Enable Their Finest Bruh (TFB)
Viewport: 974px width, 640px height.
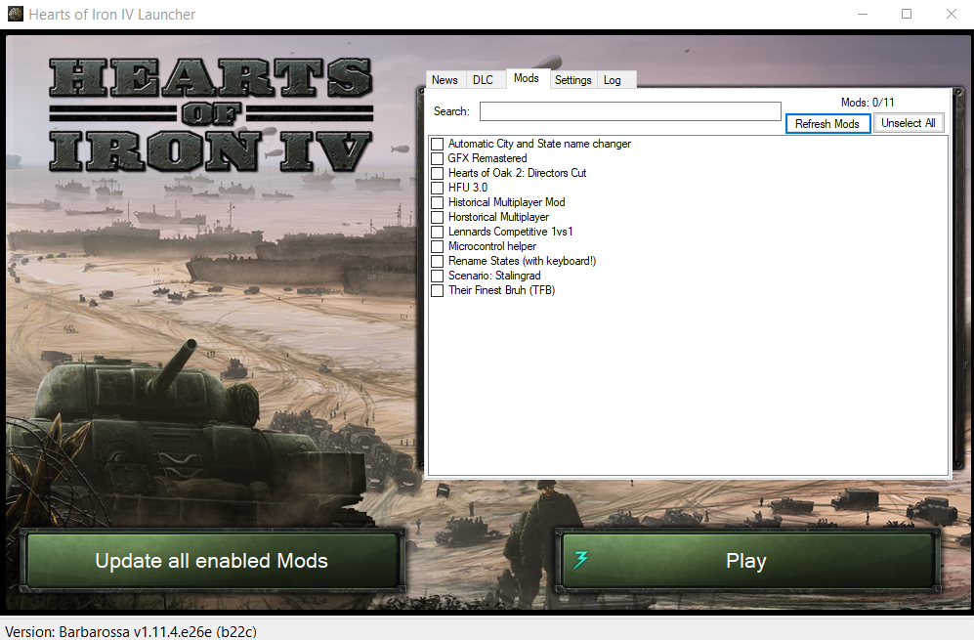pos(437,290)
